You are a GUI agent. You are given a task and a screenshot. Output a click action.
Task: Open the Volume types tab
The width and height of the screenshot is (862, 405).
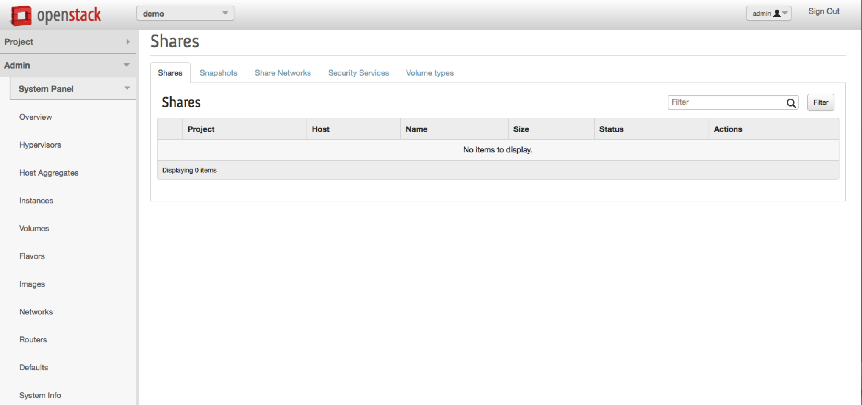click(x=430, y=73)
